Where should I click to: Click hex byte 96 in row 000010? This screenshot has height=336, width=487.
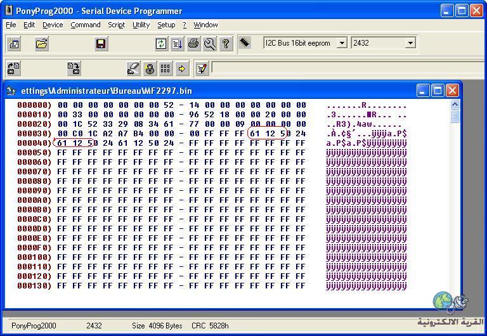[x=194, y=115]
